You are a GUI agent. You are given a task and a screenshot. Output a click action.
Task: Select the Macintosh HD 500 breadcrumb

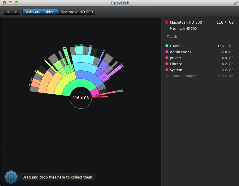pyautogui.click(x=77, y=12)
